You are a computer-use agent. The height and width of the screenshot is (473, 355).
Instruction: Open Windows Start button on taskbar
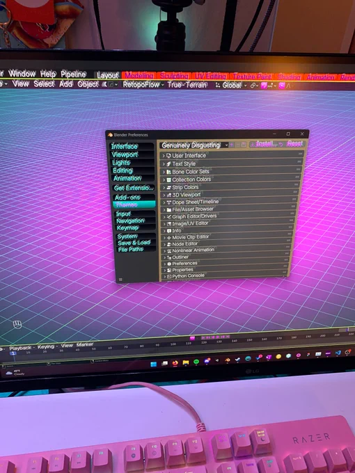tap(153, 364)
